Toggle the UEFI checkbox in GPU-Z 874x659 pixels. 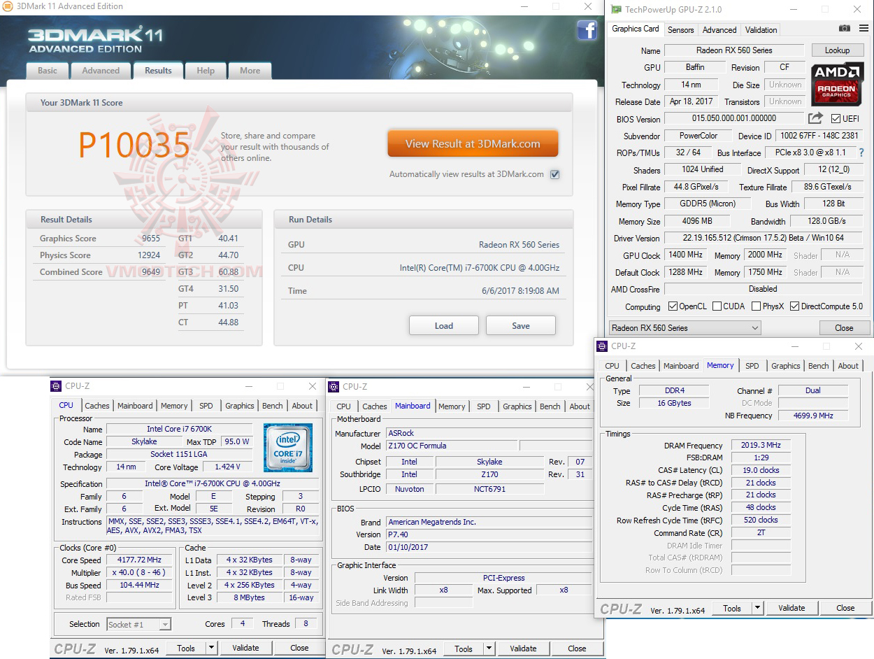836,119
